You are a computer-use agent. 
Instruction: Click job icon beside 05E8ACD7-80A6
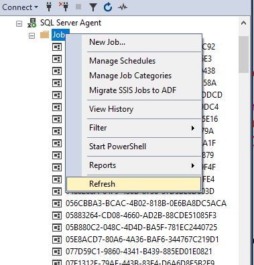point(57,240)
